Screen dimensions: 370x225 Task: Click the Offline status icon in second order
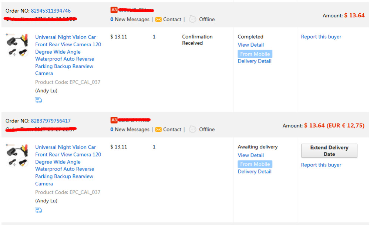192,130
